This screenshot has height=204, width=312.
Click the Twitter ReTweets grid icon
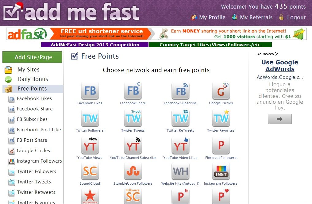pyautogui.click(x=180, y=118)
